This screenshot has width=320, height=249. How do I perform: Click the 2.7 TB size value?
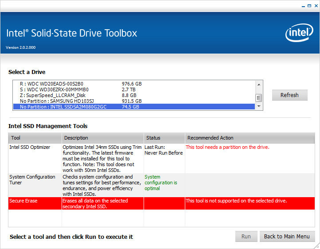[x=129, y=89]
